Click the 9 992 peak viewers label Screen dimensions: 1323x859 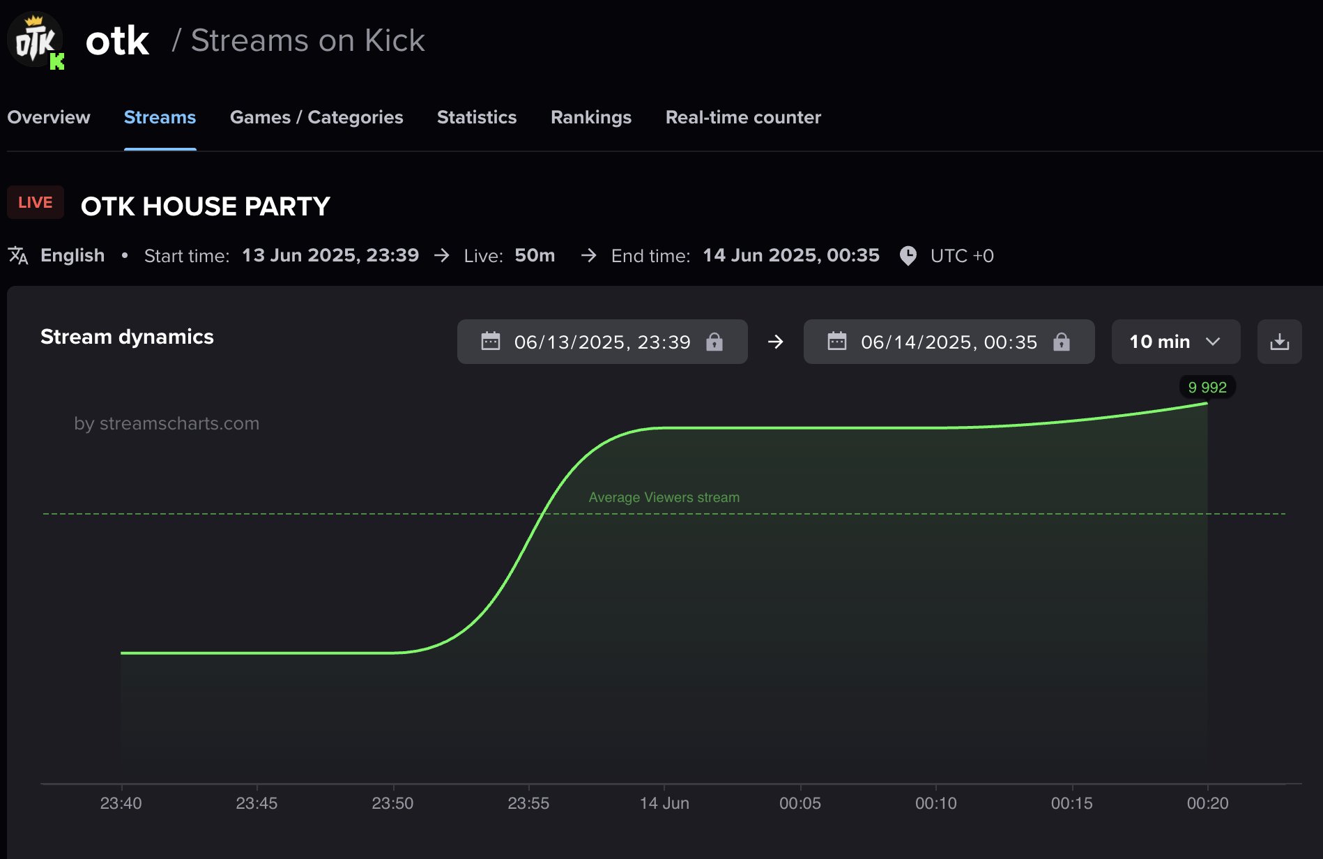[1207, 387]
